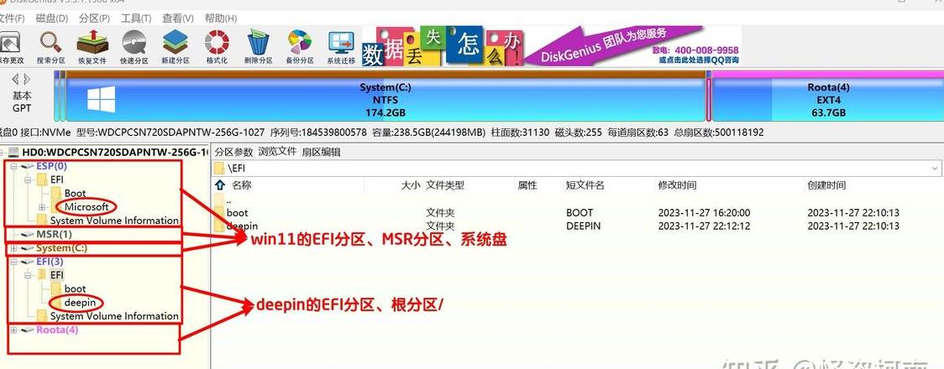Go to next disk with right arrow
This screenshot has width=944, height=369.
pyautogui.click(x=27, y=80)
